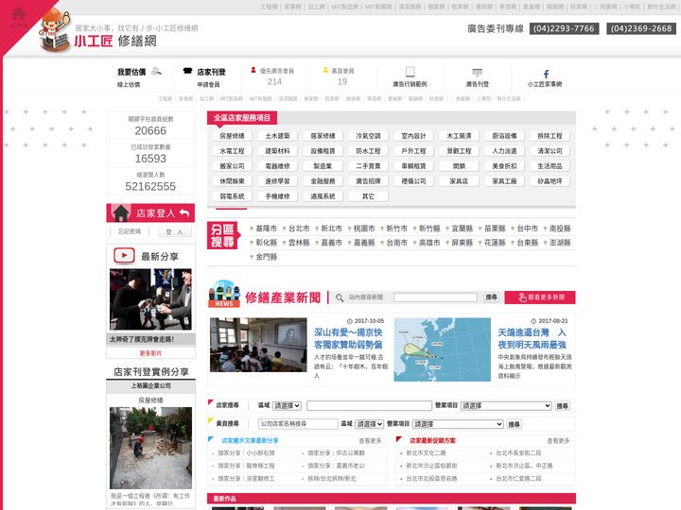Click the 分區搜尋 red label icon
Viewport: 681px width, 510px height.
tap(223, 235)
